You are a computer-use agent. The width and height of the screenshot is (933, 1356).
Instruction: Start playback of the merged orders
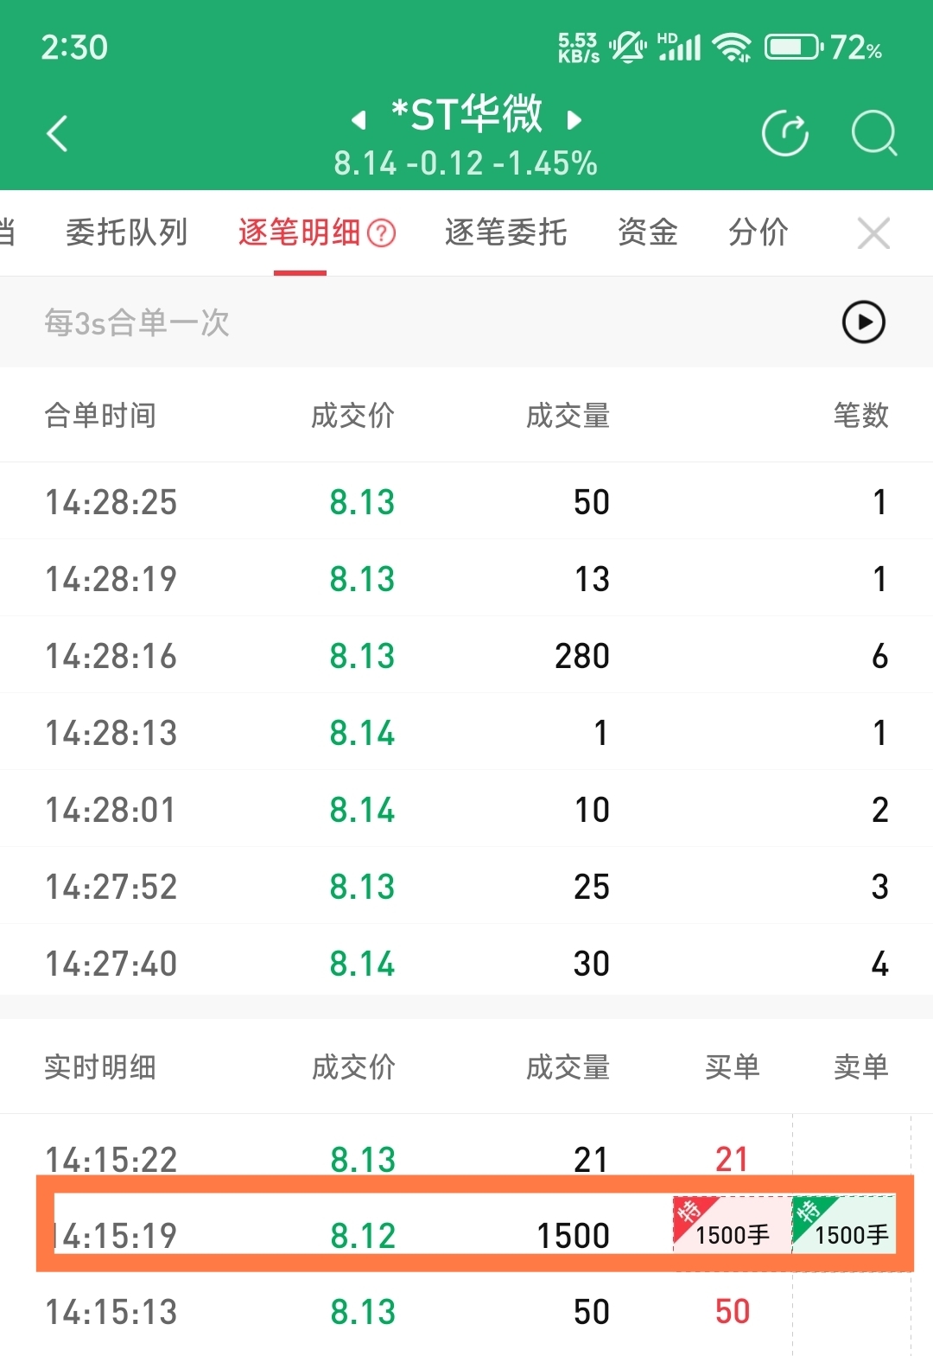tap(864, 322)
